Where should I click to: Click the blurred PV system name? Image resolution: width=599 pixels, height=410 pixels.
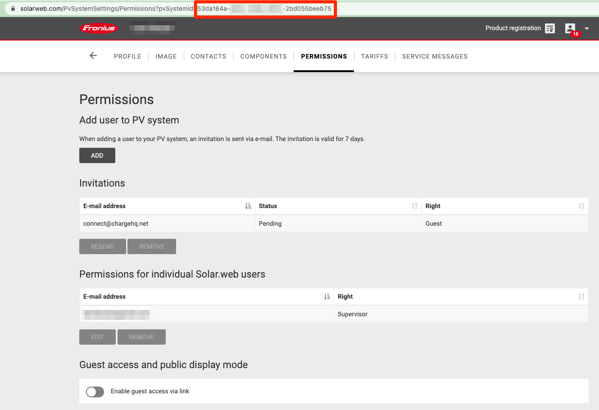click(x=153, y=28)
